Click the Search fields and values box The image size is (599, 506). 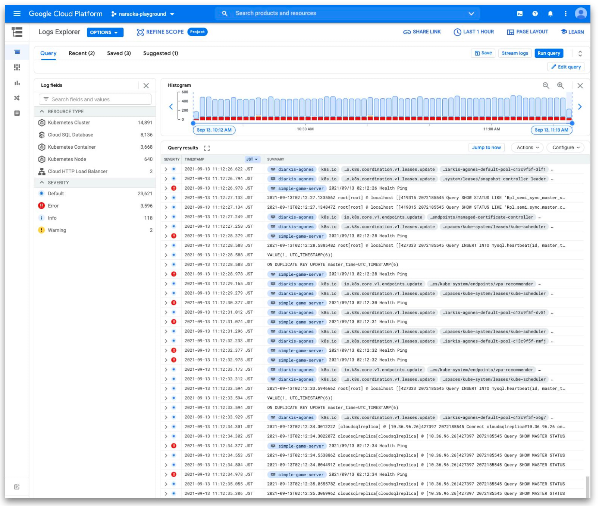(x=95, y=99)
